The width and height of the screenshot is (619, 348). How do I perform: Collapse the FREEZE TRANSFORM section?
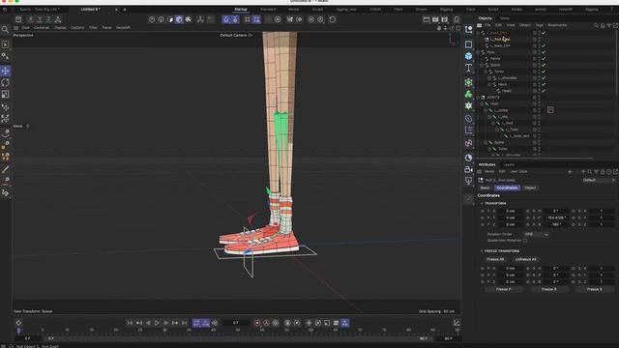482,251
